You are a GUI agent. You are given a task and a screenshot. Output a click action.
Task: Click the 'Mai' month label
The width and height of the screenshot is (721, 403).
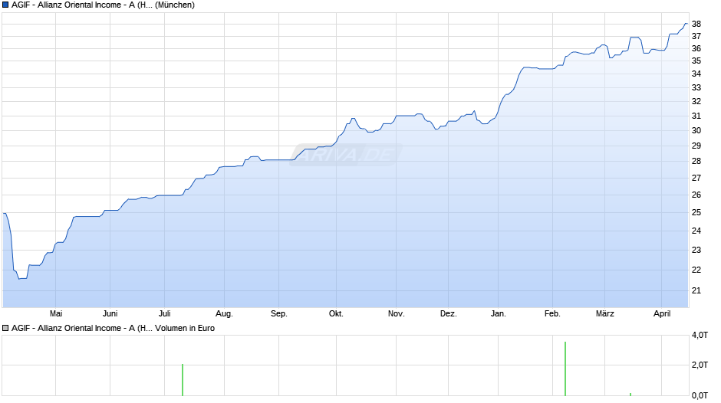pyautogui.click(x=56, y=313)
